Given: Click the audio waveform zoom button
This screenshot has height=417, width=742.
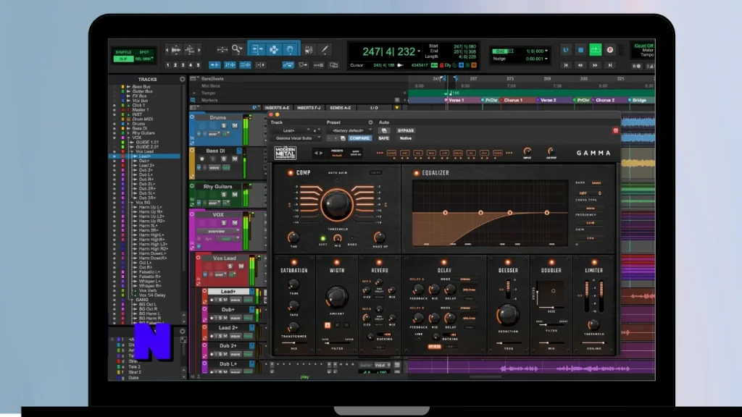Looking at the screenshot, I should (x=175, y=50).
